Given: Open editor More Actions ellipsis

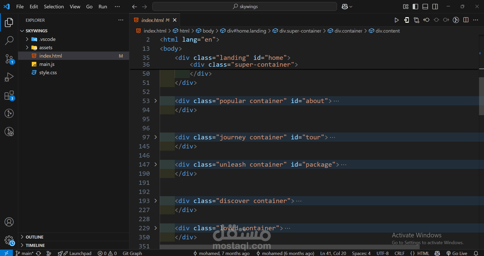Looking at the screenshot, I should [476, 20].
